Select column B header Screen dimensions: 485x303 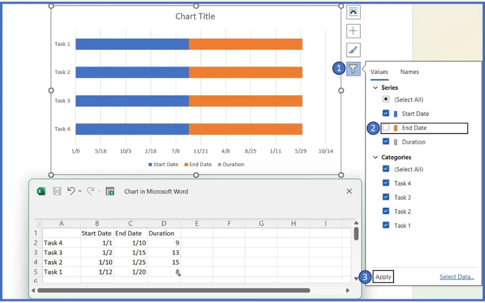[97, 223]
